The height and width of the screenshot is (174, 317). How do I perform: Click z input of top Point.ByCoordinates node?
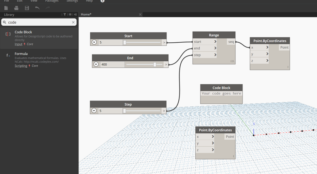[260, 61]
